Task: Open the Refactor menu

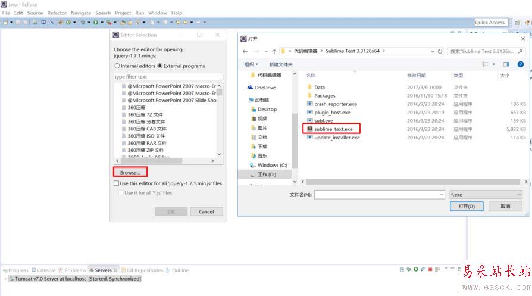Action: [57, 13]
